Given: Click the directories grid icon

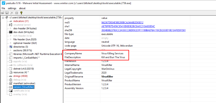Looking at the screenshot, I should click(11, 47).
